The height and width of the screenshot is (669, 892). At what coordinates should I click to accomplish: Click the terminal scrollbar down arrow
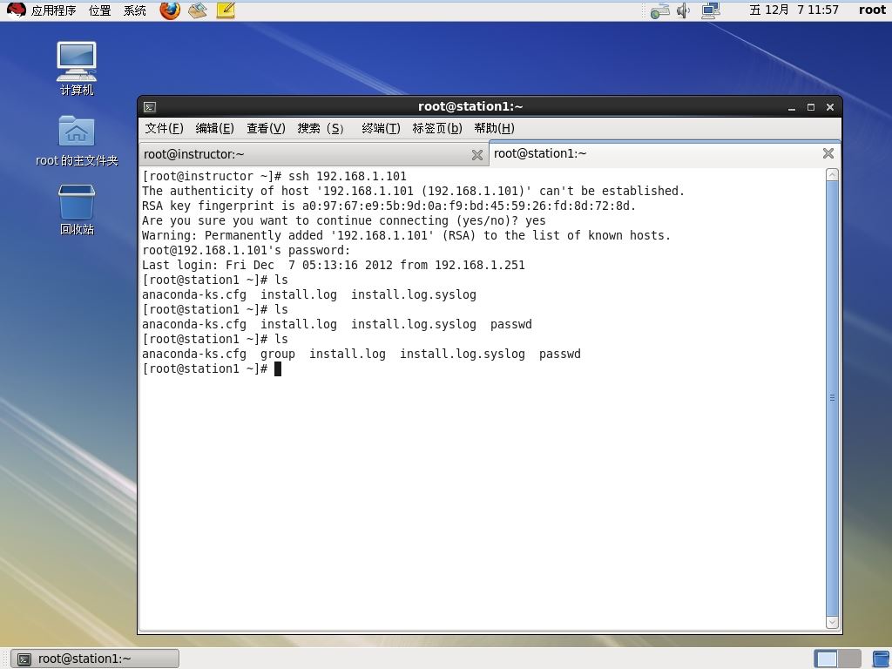tap(832, 622)
